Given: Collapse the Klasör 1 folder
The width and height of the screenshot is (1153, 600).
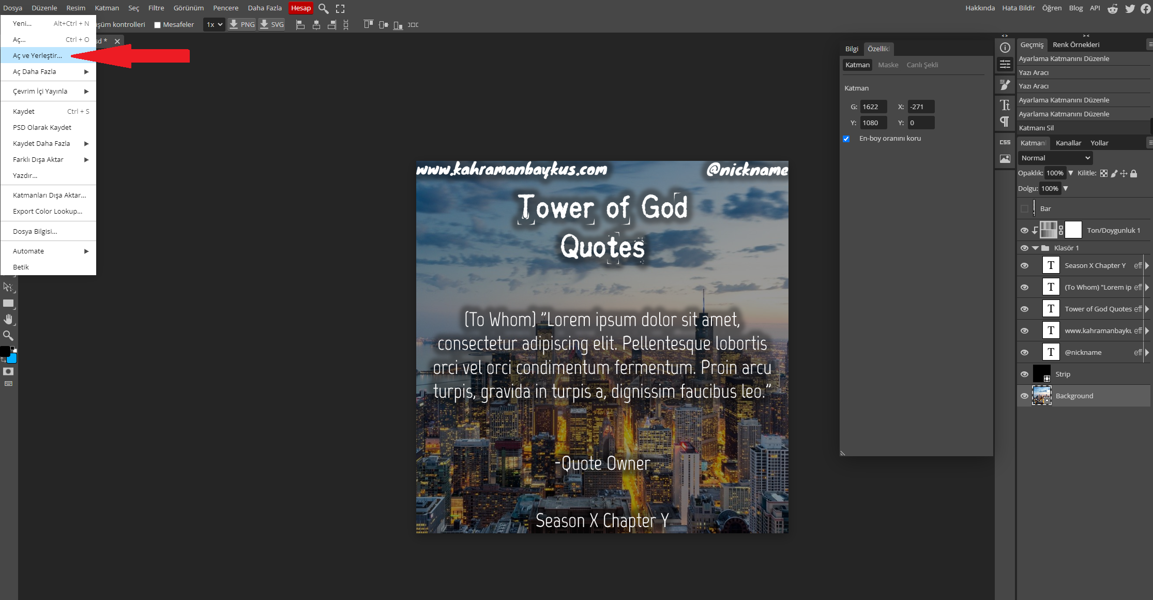Looking at the screenshot, I should [x=1035, y=248].
